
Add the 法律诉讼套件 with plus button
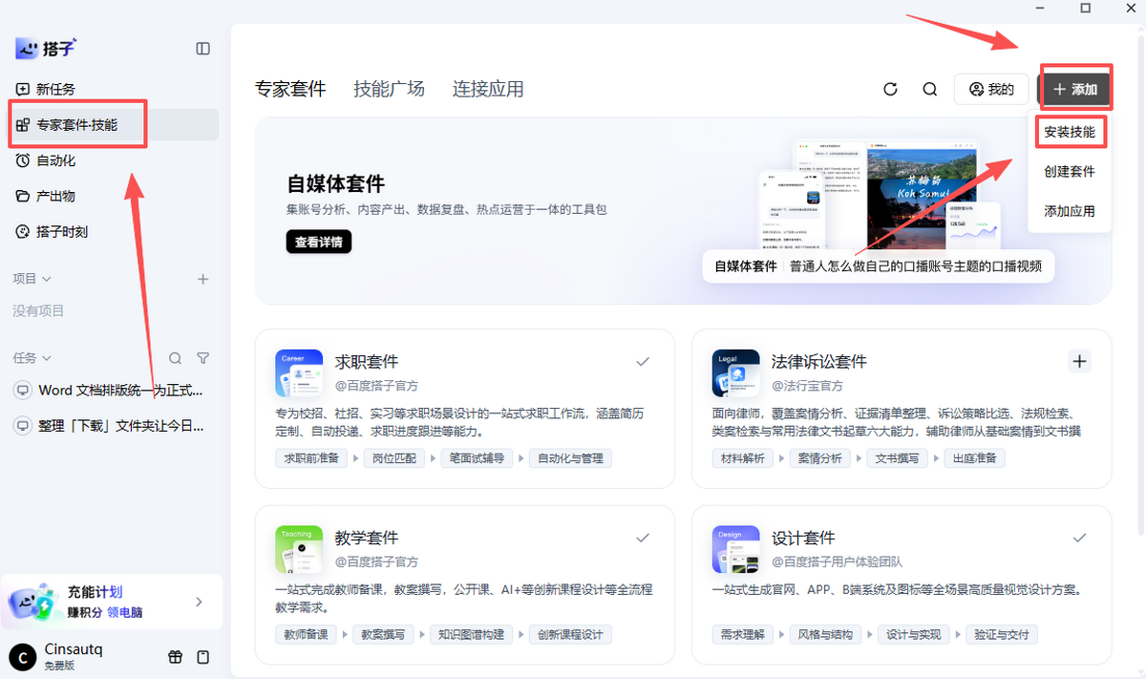[x=1079, y=362]
